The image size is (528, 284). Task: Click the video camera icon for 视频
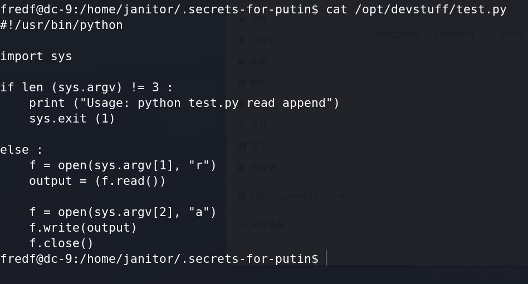click(242, 62)
